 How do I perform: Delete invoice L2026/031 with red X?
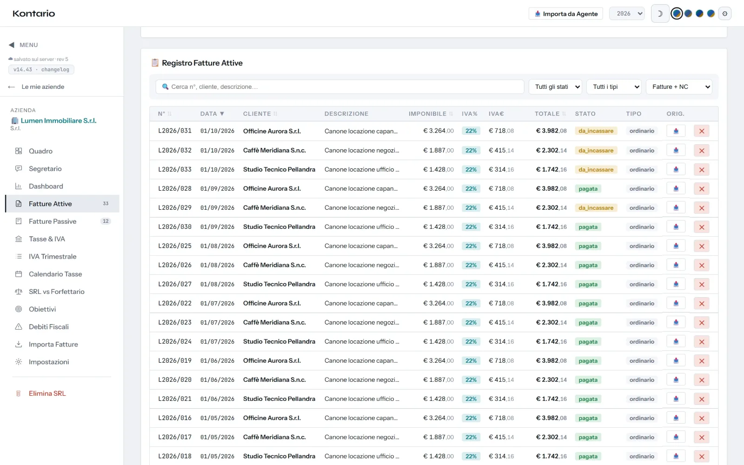(x=702, y=131)
